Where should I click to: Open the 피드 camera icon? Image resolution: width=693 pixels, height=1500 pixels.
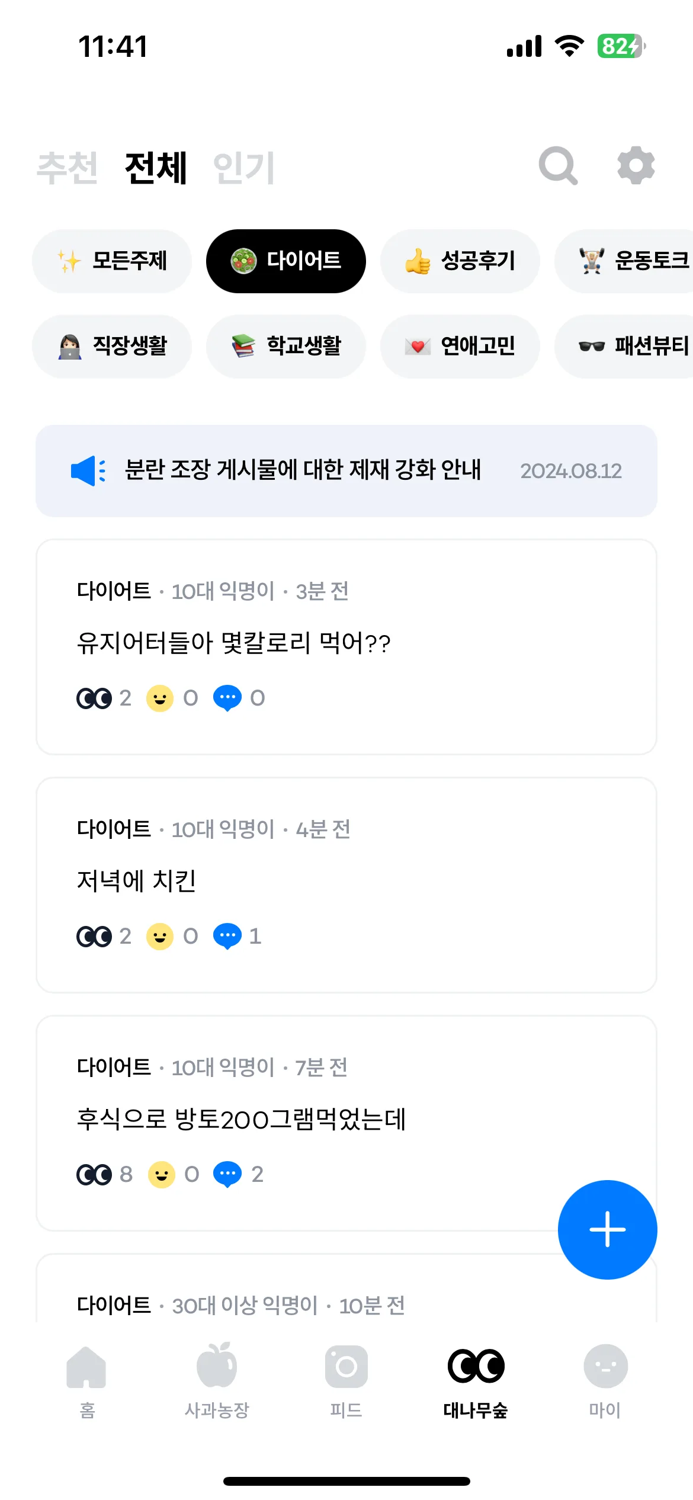(x=346, y=1367)
